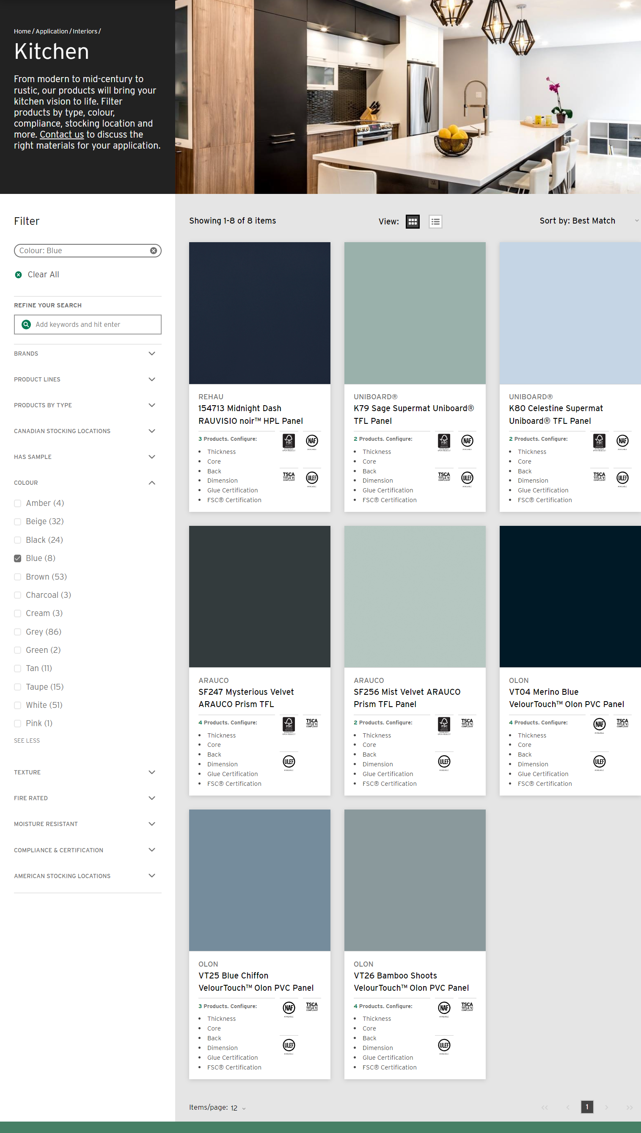Click ULEF icon on K79 Sage card
Viewport: 641px width, 1133px height.
pyautogui.click(x=467, y=479)
